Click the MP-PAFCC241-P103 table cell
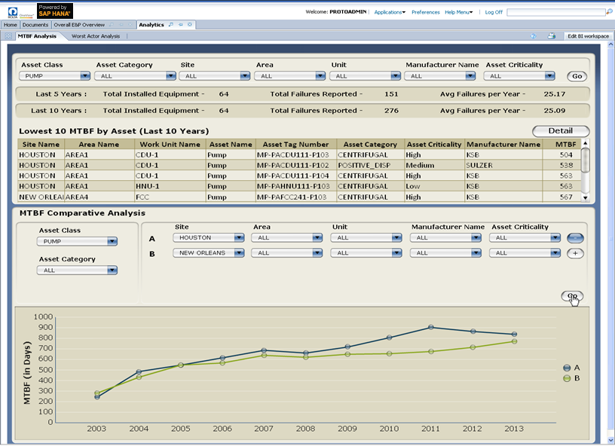 tap(295, 197)
